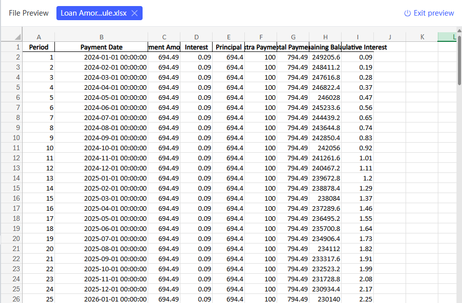The image size is (462, 303).
Task: Click the Exit preview link
Action: tap(433, 13)
